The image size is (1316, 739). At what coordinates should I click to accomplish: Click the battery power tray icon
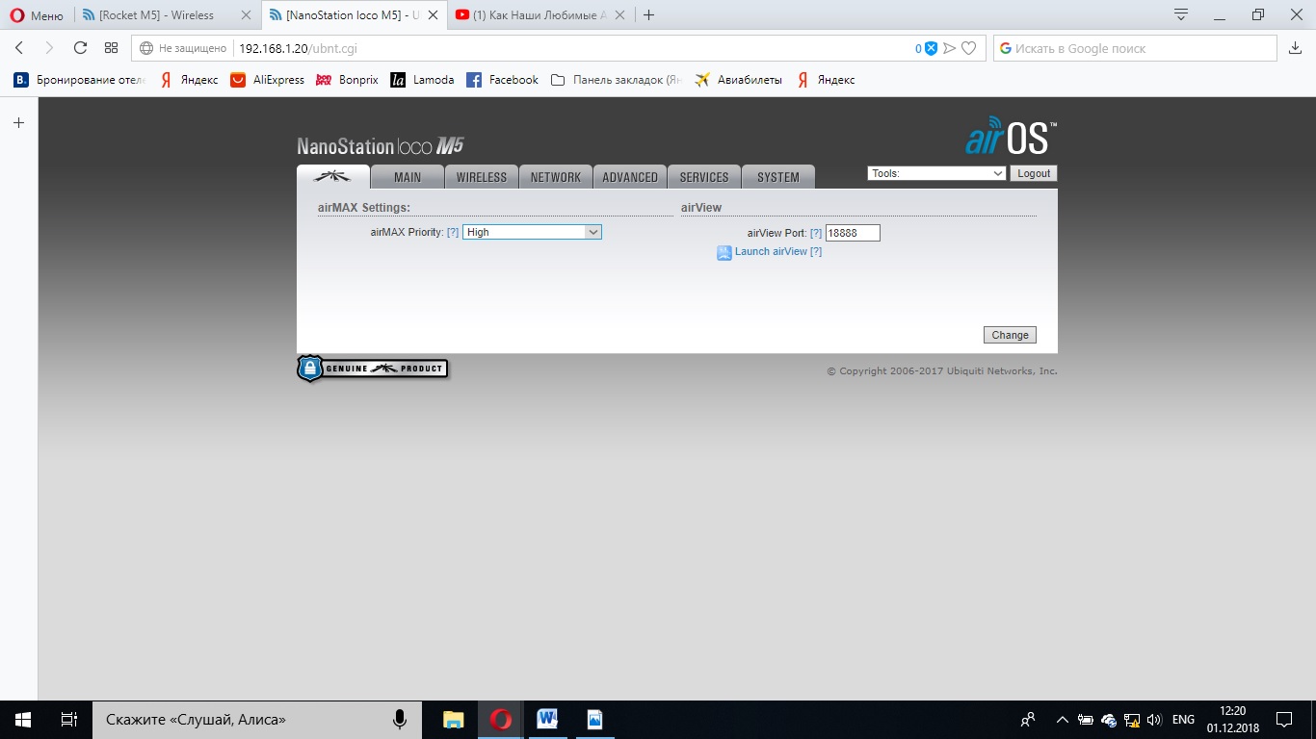[x=1086, y=719]
